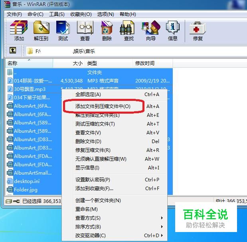Choose 查看文件(V) context item

point(115,133)
